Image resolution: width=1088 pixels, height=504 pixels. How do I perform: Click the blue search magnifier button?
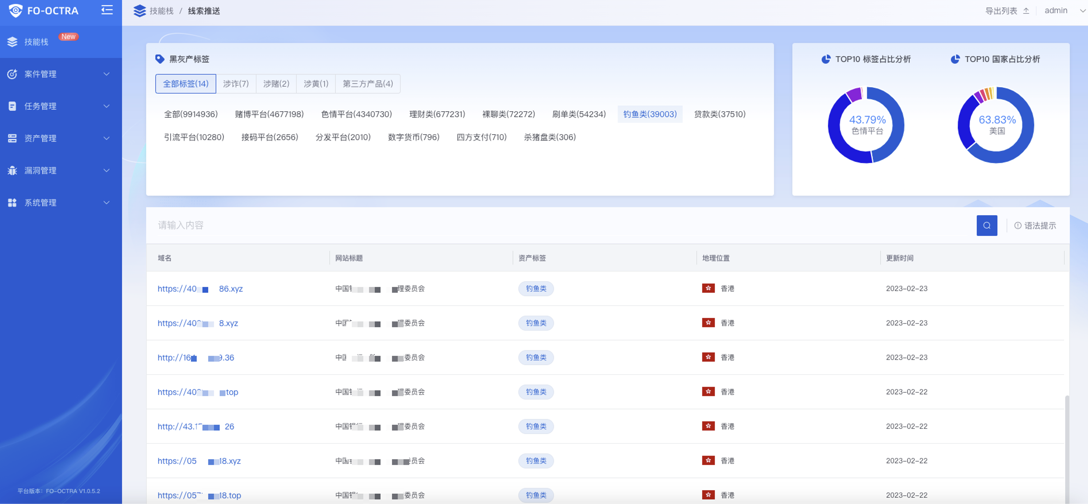(x=987, y=225)
